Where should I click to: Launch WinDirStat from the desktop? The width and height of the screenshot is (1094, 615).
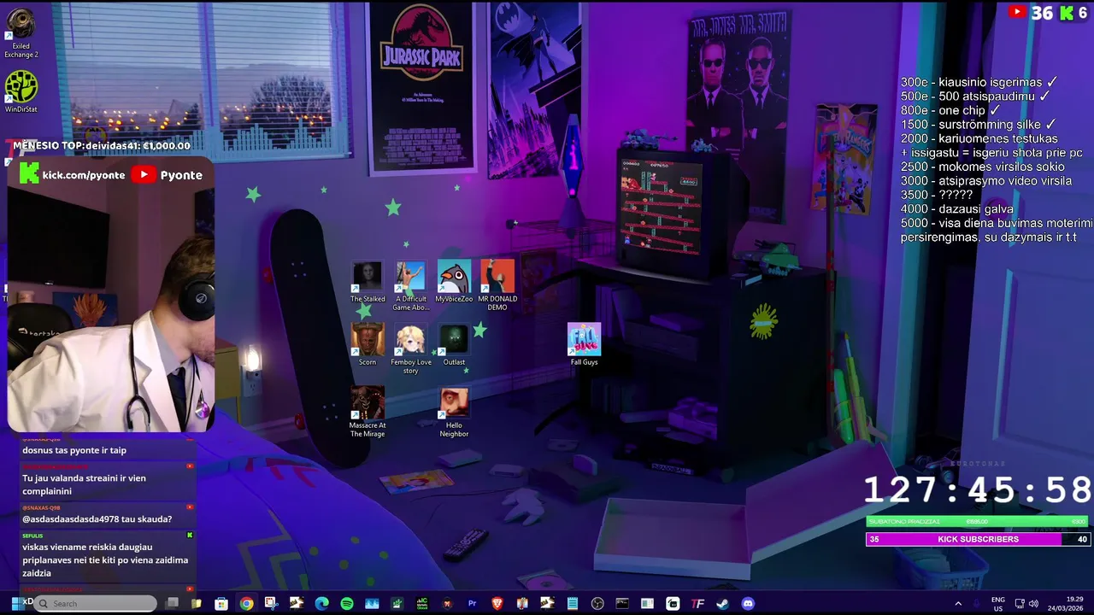point(21,92)
